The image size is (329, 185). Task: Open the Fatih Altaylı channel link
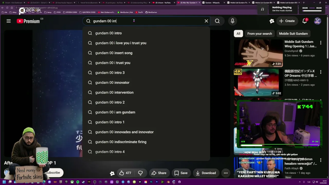291,169
